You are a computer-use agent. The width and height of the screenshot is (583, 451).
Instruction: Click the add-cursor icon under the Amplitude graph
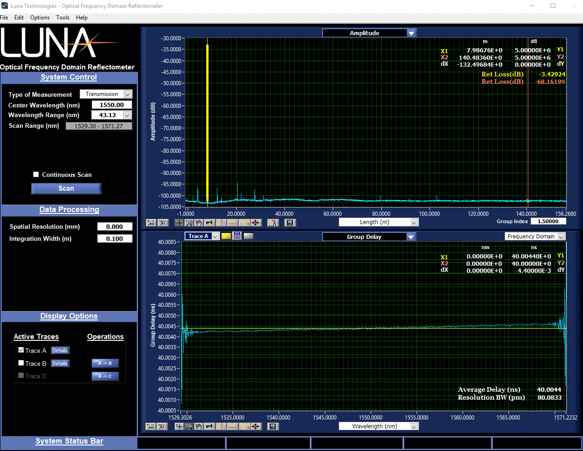(x=244, y=223)
